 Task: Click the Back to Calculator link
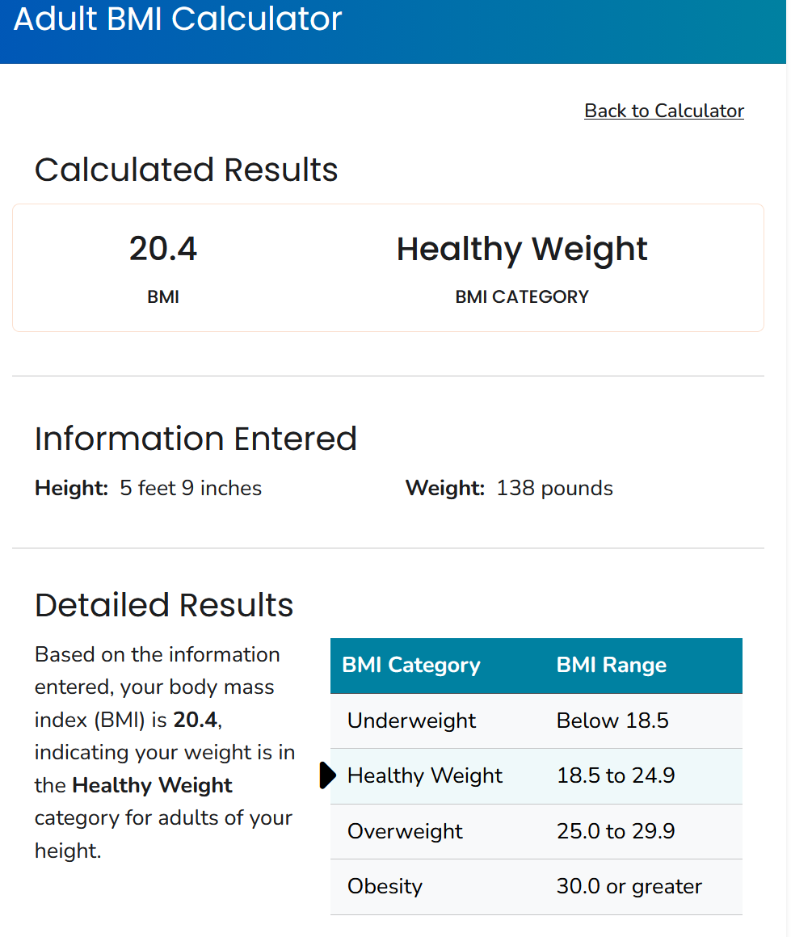663,111
